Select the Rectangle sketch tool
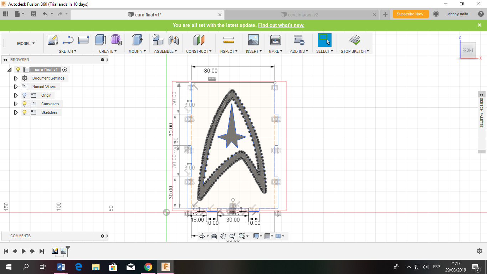Screen dimensions: 487x274 tap(83, 40)
